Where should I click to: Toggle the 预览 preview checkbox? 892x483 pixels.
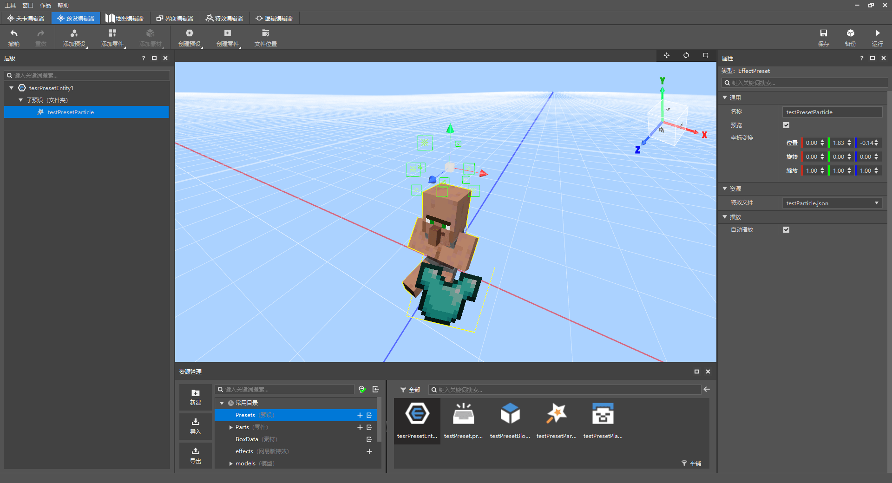tap(787, 125)
